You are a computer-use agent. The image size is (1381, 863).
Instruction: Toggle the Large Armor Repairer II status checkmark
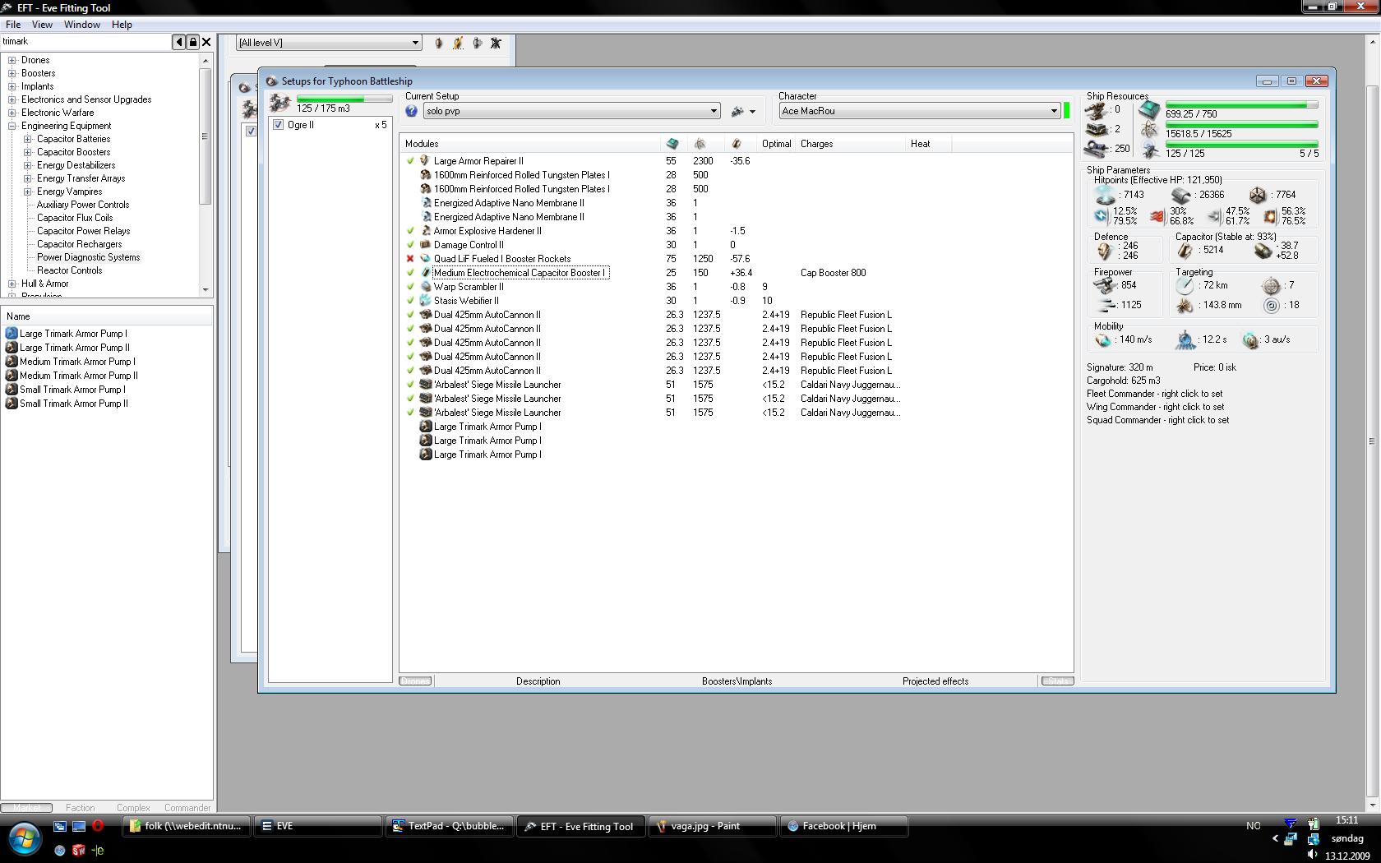point(410,161)
